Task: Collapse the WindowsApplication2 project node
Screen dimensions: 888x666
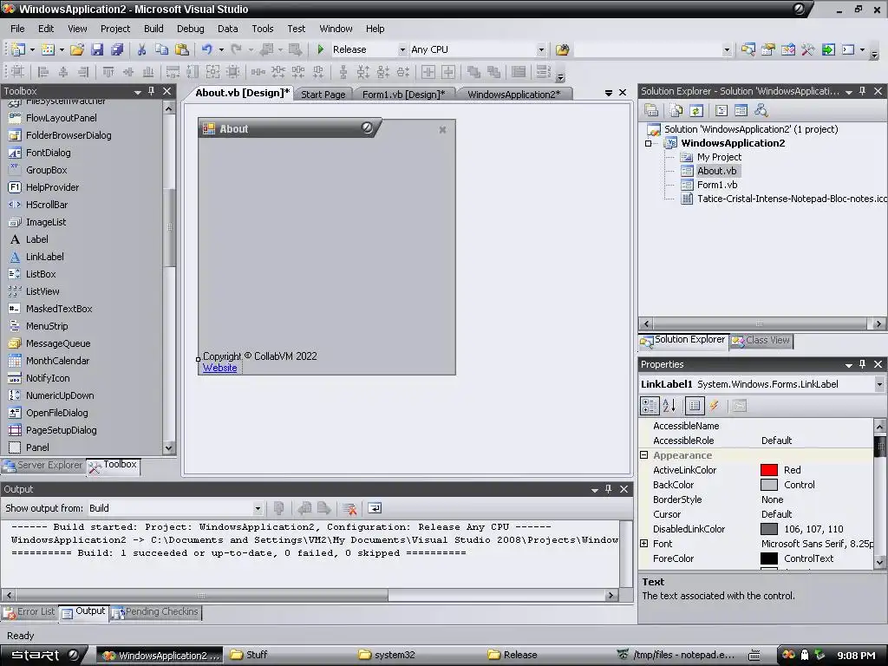Action: (649, 143)
